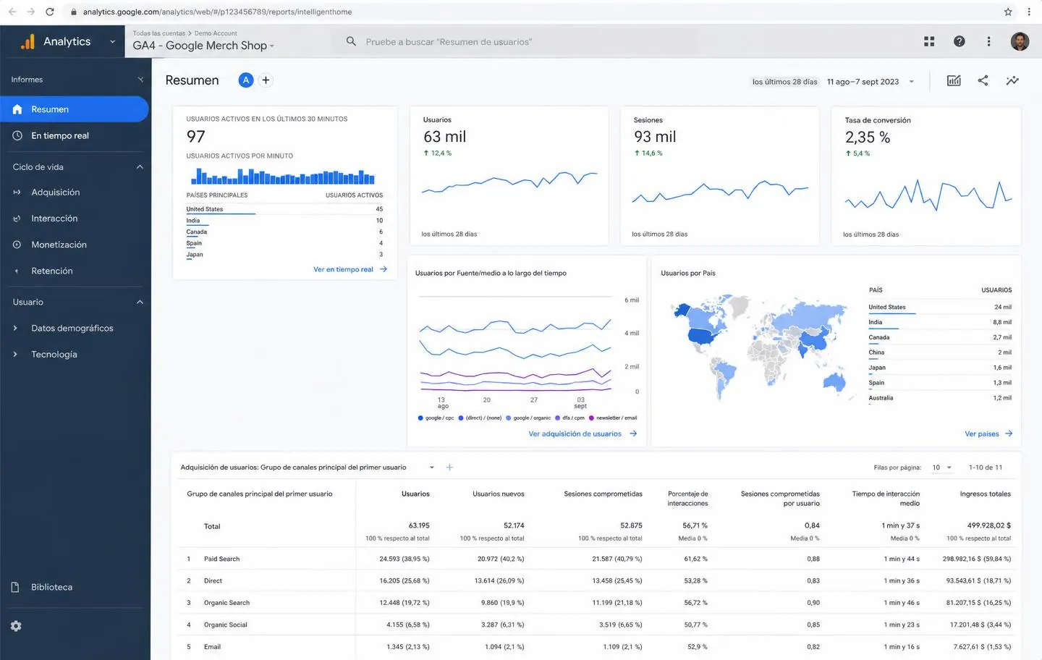Click the Monetización dollar icon

click(x=17, y=245)
